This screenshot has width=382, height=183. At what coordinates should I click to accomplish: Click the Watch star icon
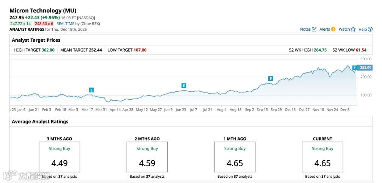pyautogui.click(x=353, y=29)
